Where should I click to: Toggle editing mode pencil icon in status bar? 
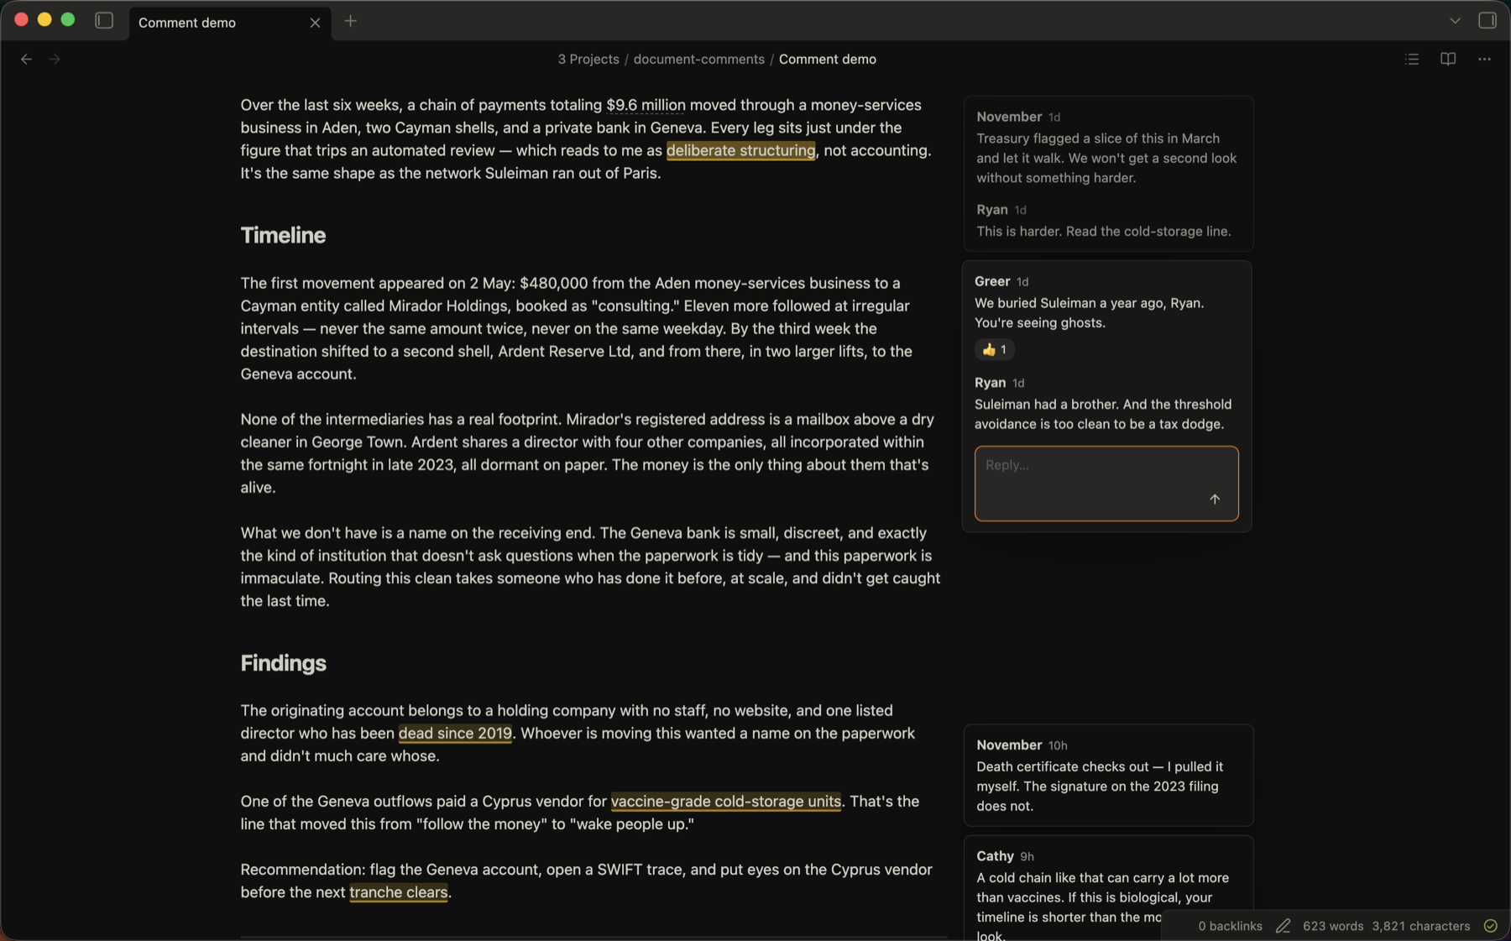pyautogui.click(x=1283, y=926)
